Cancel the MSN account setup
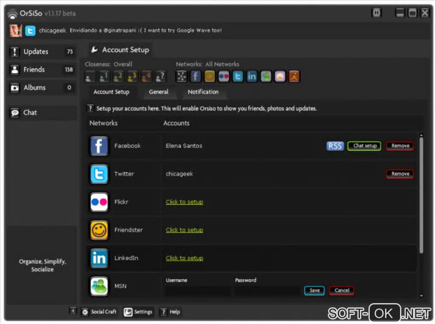The image size is (435, 324). [342, 290]
